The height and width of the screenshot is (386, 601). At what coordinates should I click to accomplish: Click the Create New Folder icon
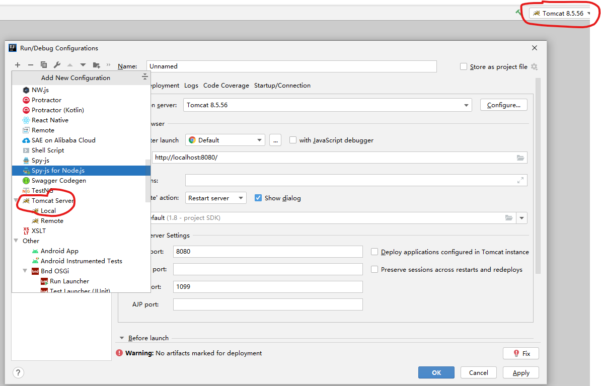tap(97, 65)
